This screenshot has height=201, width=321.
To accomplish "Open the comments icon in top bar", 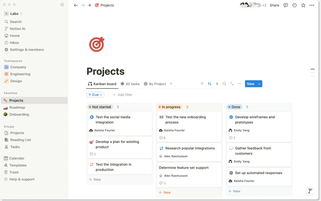I will [x=286, y=5].
